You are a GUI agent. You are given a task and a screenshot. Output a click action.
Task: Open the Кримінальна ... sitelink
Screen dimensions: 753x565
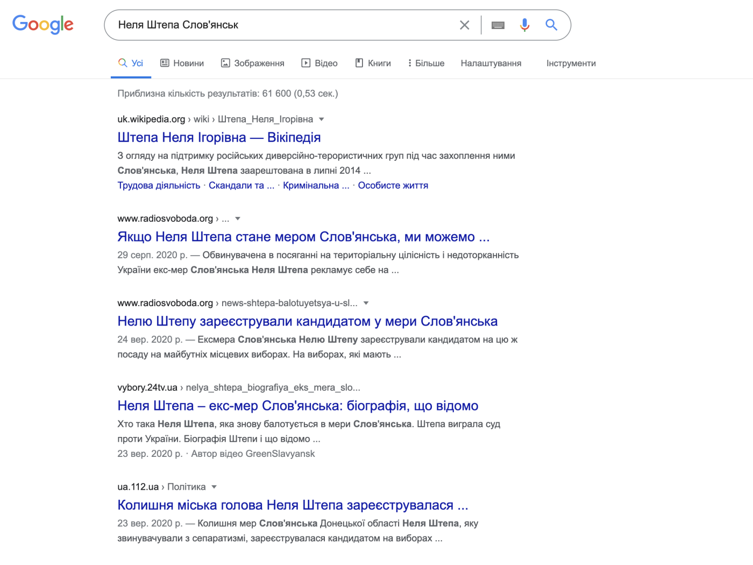pos(316,185)
